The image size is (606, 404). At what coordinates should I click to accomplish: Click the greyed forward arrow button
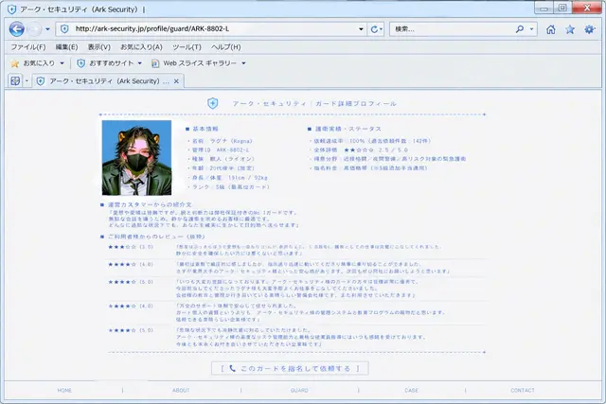coord(34,29)
